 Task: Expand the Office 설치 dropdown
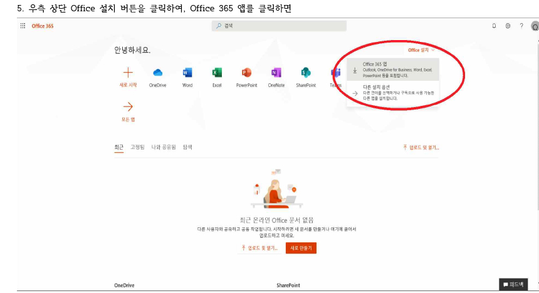421,50
